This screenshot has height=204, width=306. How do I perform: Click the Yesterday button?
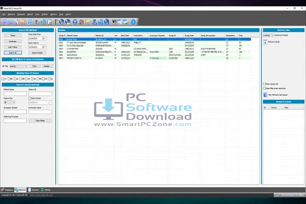pos(13,41)
